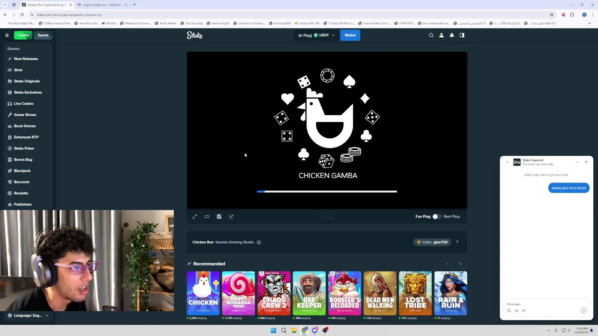Open the search magnifier in Stake header

[431, 35]
